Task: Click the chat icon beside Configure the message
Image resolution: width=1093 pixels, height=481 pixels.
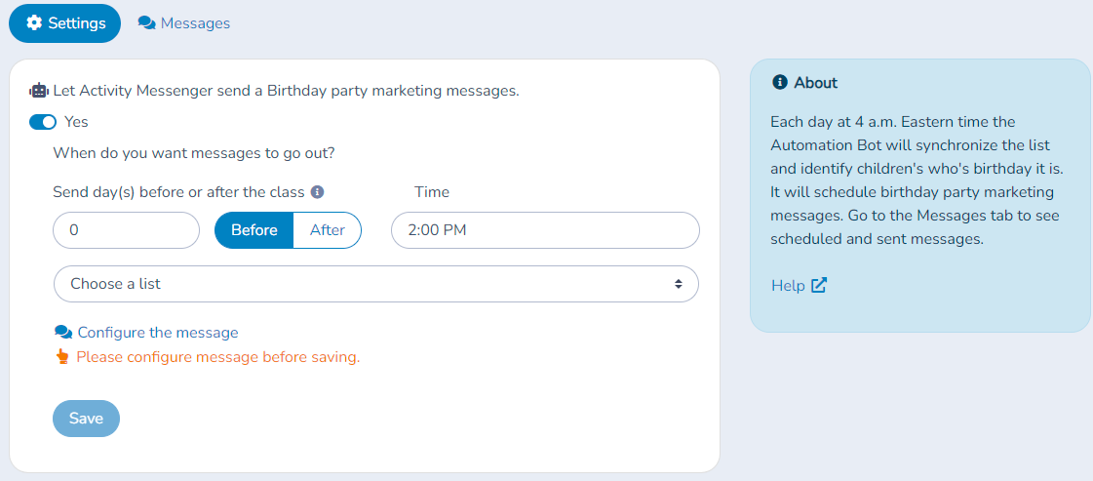Action: tap(63, 333)
